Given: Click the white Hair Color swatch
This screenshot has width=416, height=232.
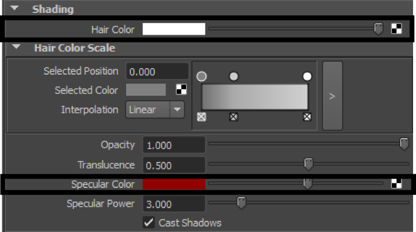Looking at the screenshot, I should [x=174, y=29].
